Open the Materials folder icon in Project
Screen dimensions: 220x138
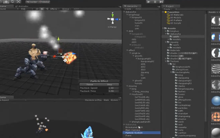(x=168, y=50)
